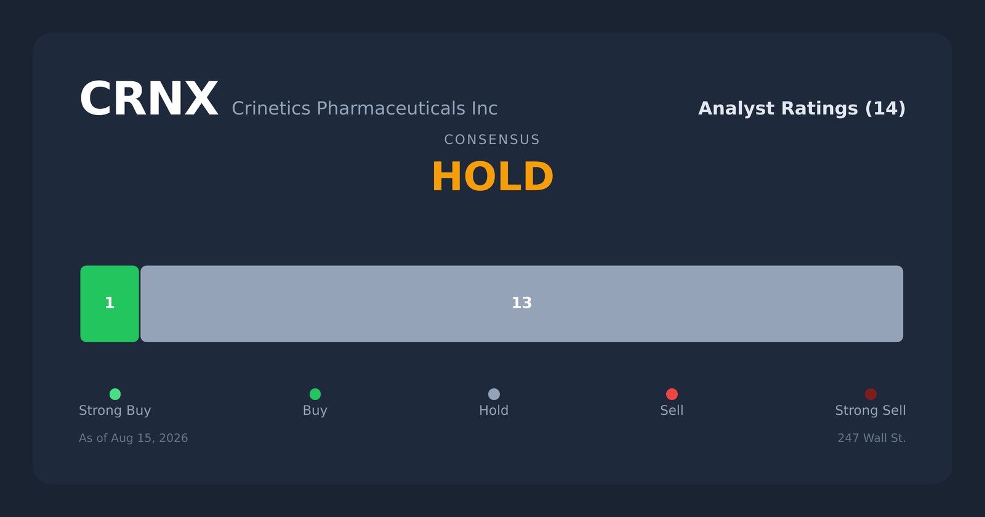Screen dimensions: 985x517
Task: Click the number 13 in the bar
Action: 521,303
